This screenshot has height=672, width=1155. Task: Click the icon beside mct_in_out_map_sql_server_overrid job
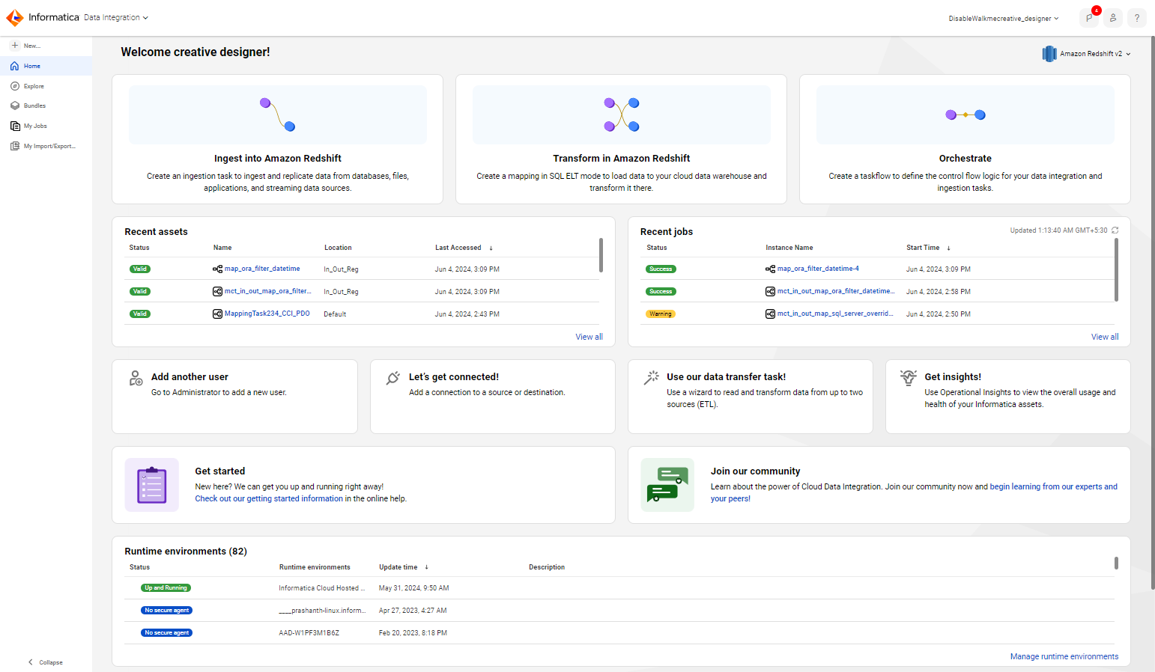[770, 314]
